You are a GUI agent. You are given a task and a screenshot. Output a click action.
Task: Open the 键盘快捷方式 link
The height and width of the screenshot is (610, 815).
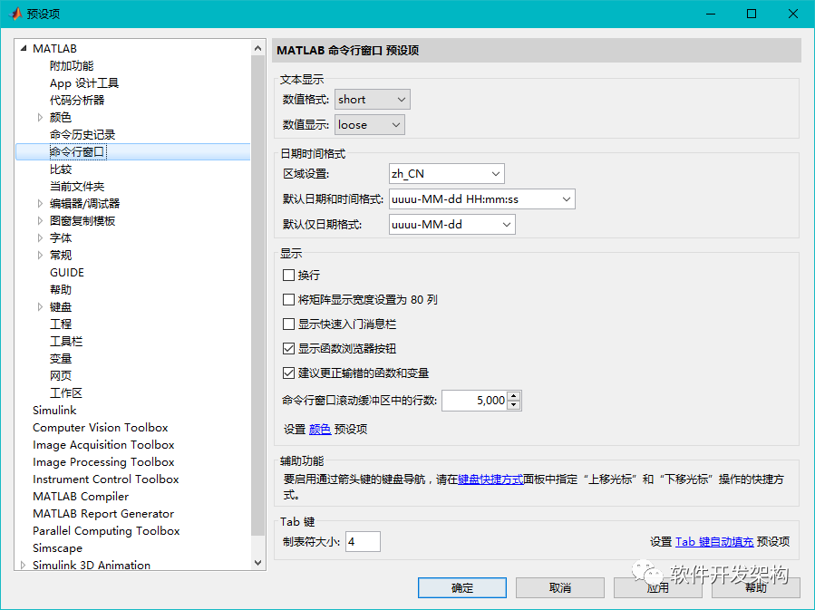pyautogui.click(x=490, y=479)
